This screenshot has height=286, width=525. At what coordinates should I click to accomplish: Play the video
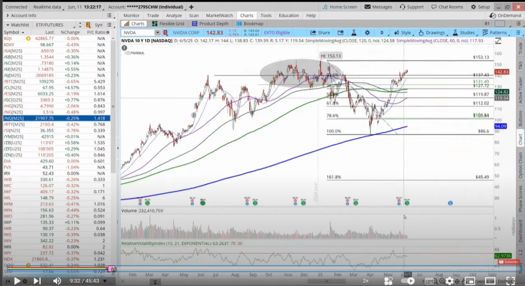[x=17, y=281]
